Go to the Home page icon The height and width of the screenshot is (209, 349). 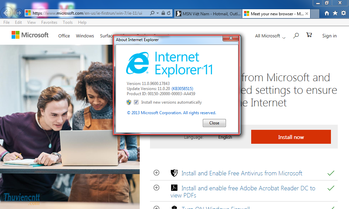(327, 13)
